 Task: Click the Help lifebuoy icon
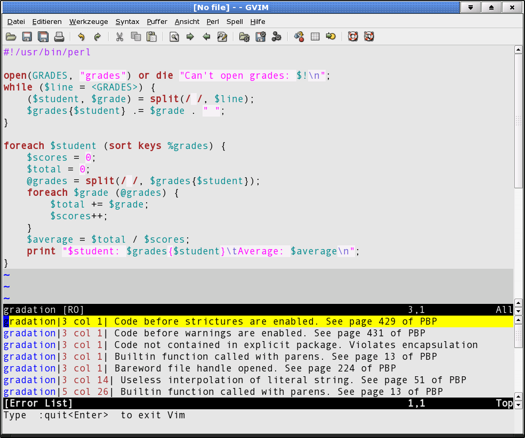pos(353,37)
